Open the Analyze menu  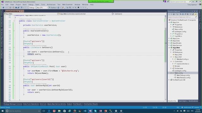pyautogui.click(x=77, y=5)
